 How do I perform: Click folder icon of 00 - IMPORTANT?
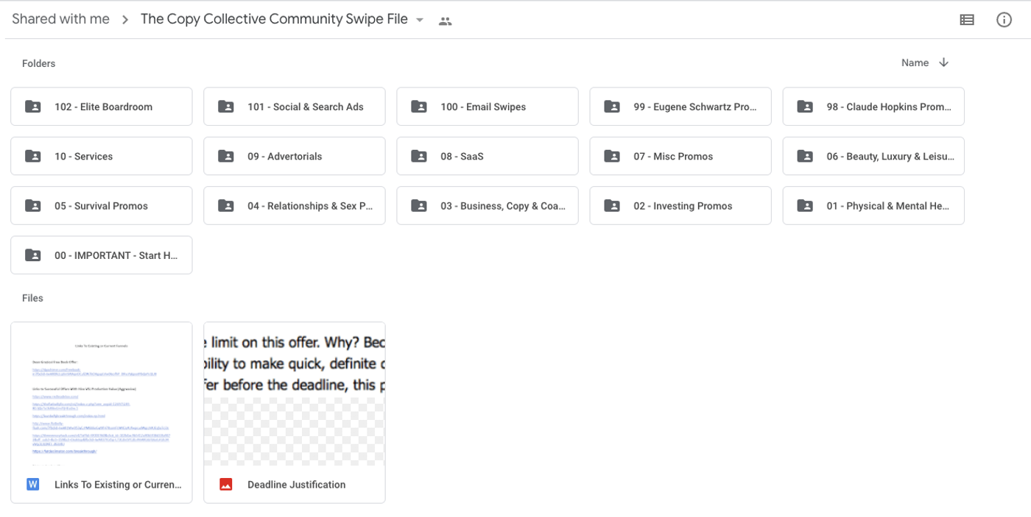[33, 255]
